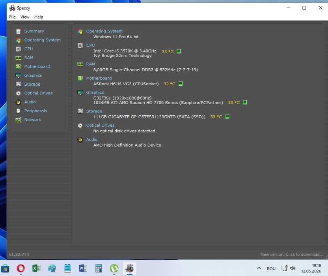Viewport: 328px width, 276px height.
Task: Click the RAM heading link in summary
Action: click(91, 64)
